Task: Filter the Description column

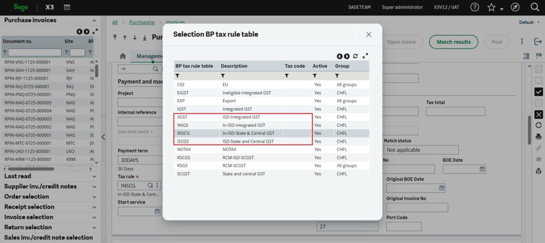Action: click(223, 76)
